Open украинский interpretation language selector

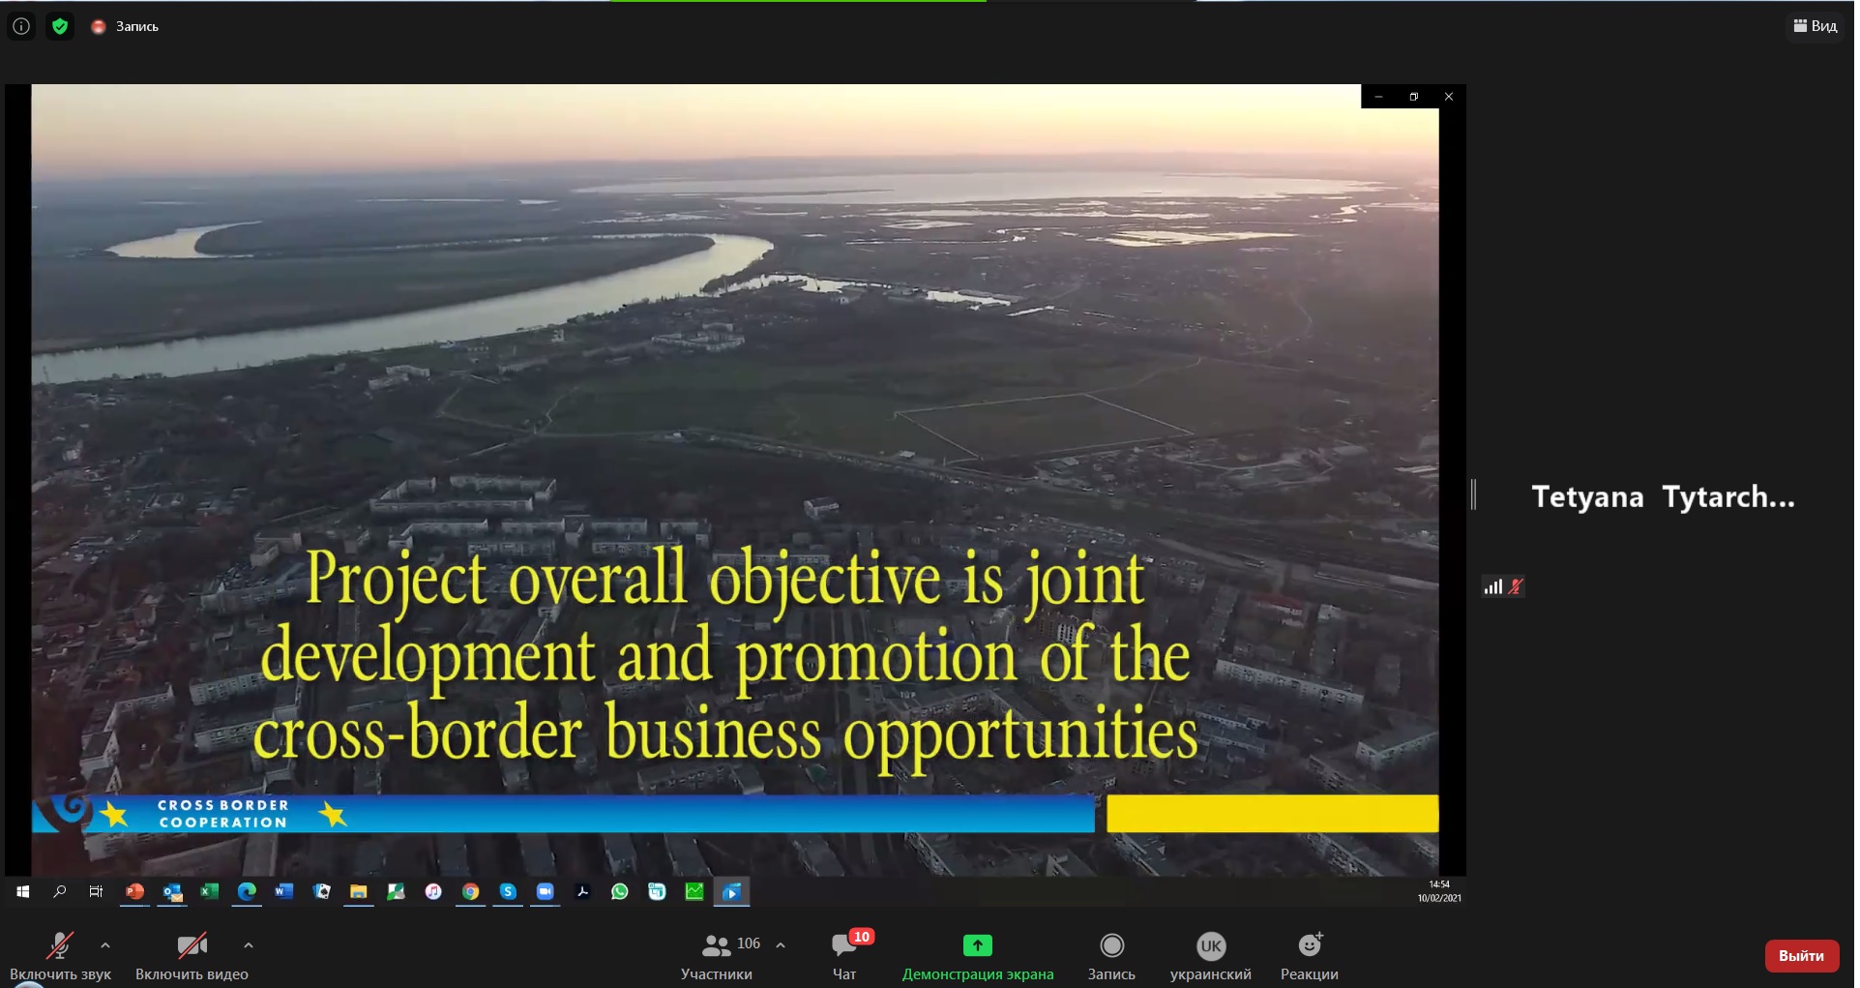[1210, 955]
